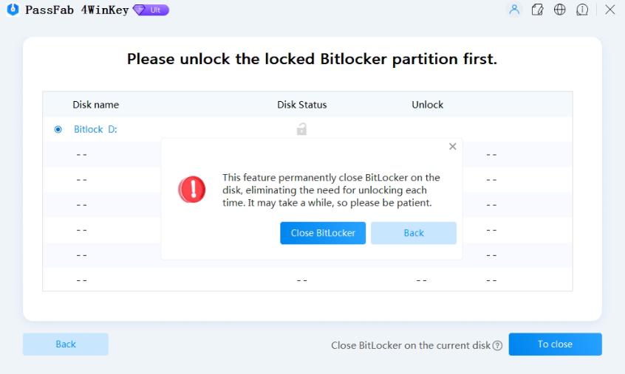Click the bottom-left Back button
This screenshot has height=374, width=625.
pyautogui.click(x=66, y=344)
